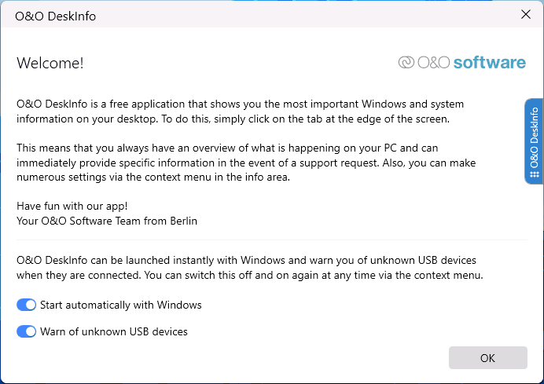Click an empty area of the title bar
Image resolution: width=544 pixels, height=384 pixels.
click(x=295, y=15)
